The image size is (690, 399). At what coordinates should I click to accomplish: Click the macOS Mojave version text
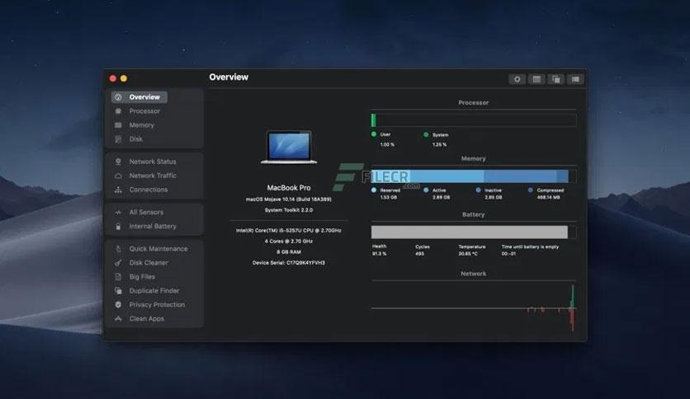(x=289, y=199)
